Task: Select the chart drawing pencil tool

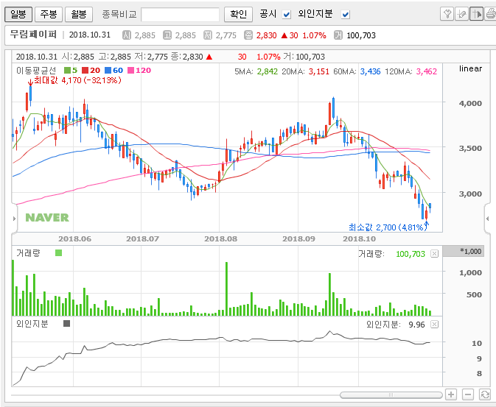Action: tap(461, 14)
